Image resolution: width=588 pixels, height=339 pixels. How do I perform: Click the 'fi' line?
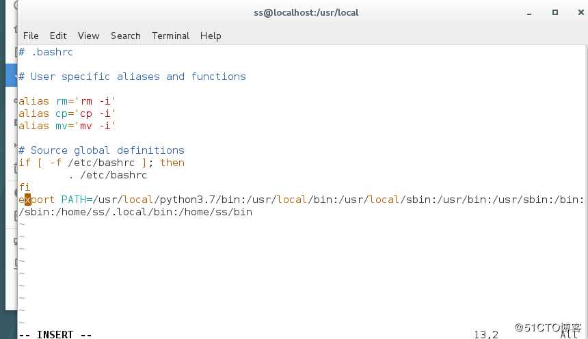click(25, 187)
